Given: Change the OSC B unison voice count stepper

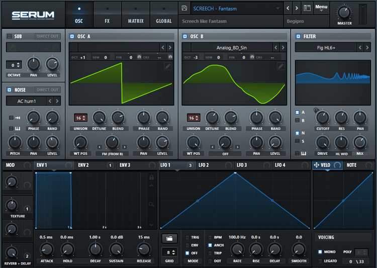Looking at the screenshot, I should point(194,118).
